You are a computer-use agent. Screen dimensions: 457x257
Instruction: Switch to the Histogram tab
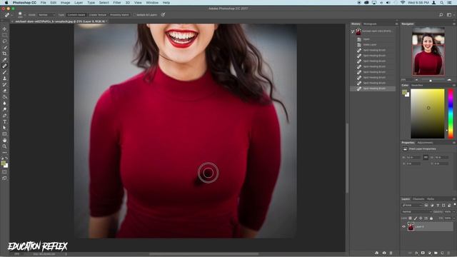coord(370,24)
